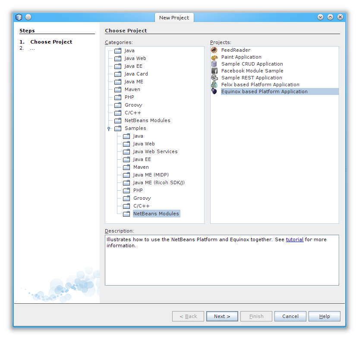The height and width of the screenshot is (340, 359).
Task: Minimize the New Project window
Action: [320, 17]
